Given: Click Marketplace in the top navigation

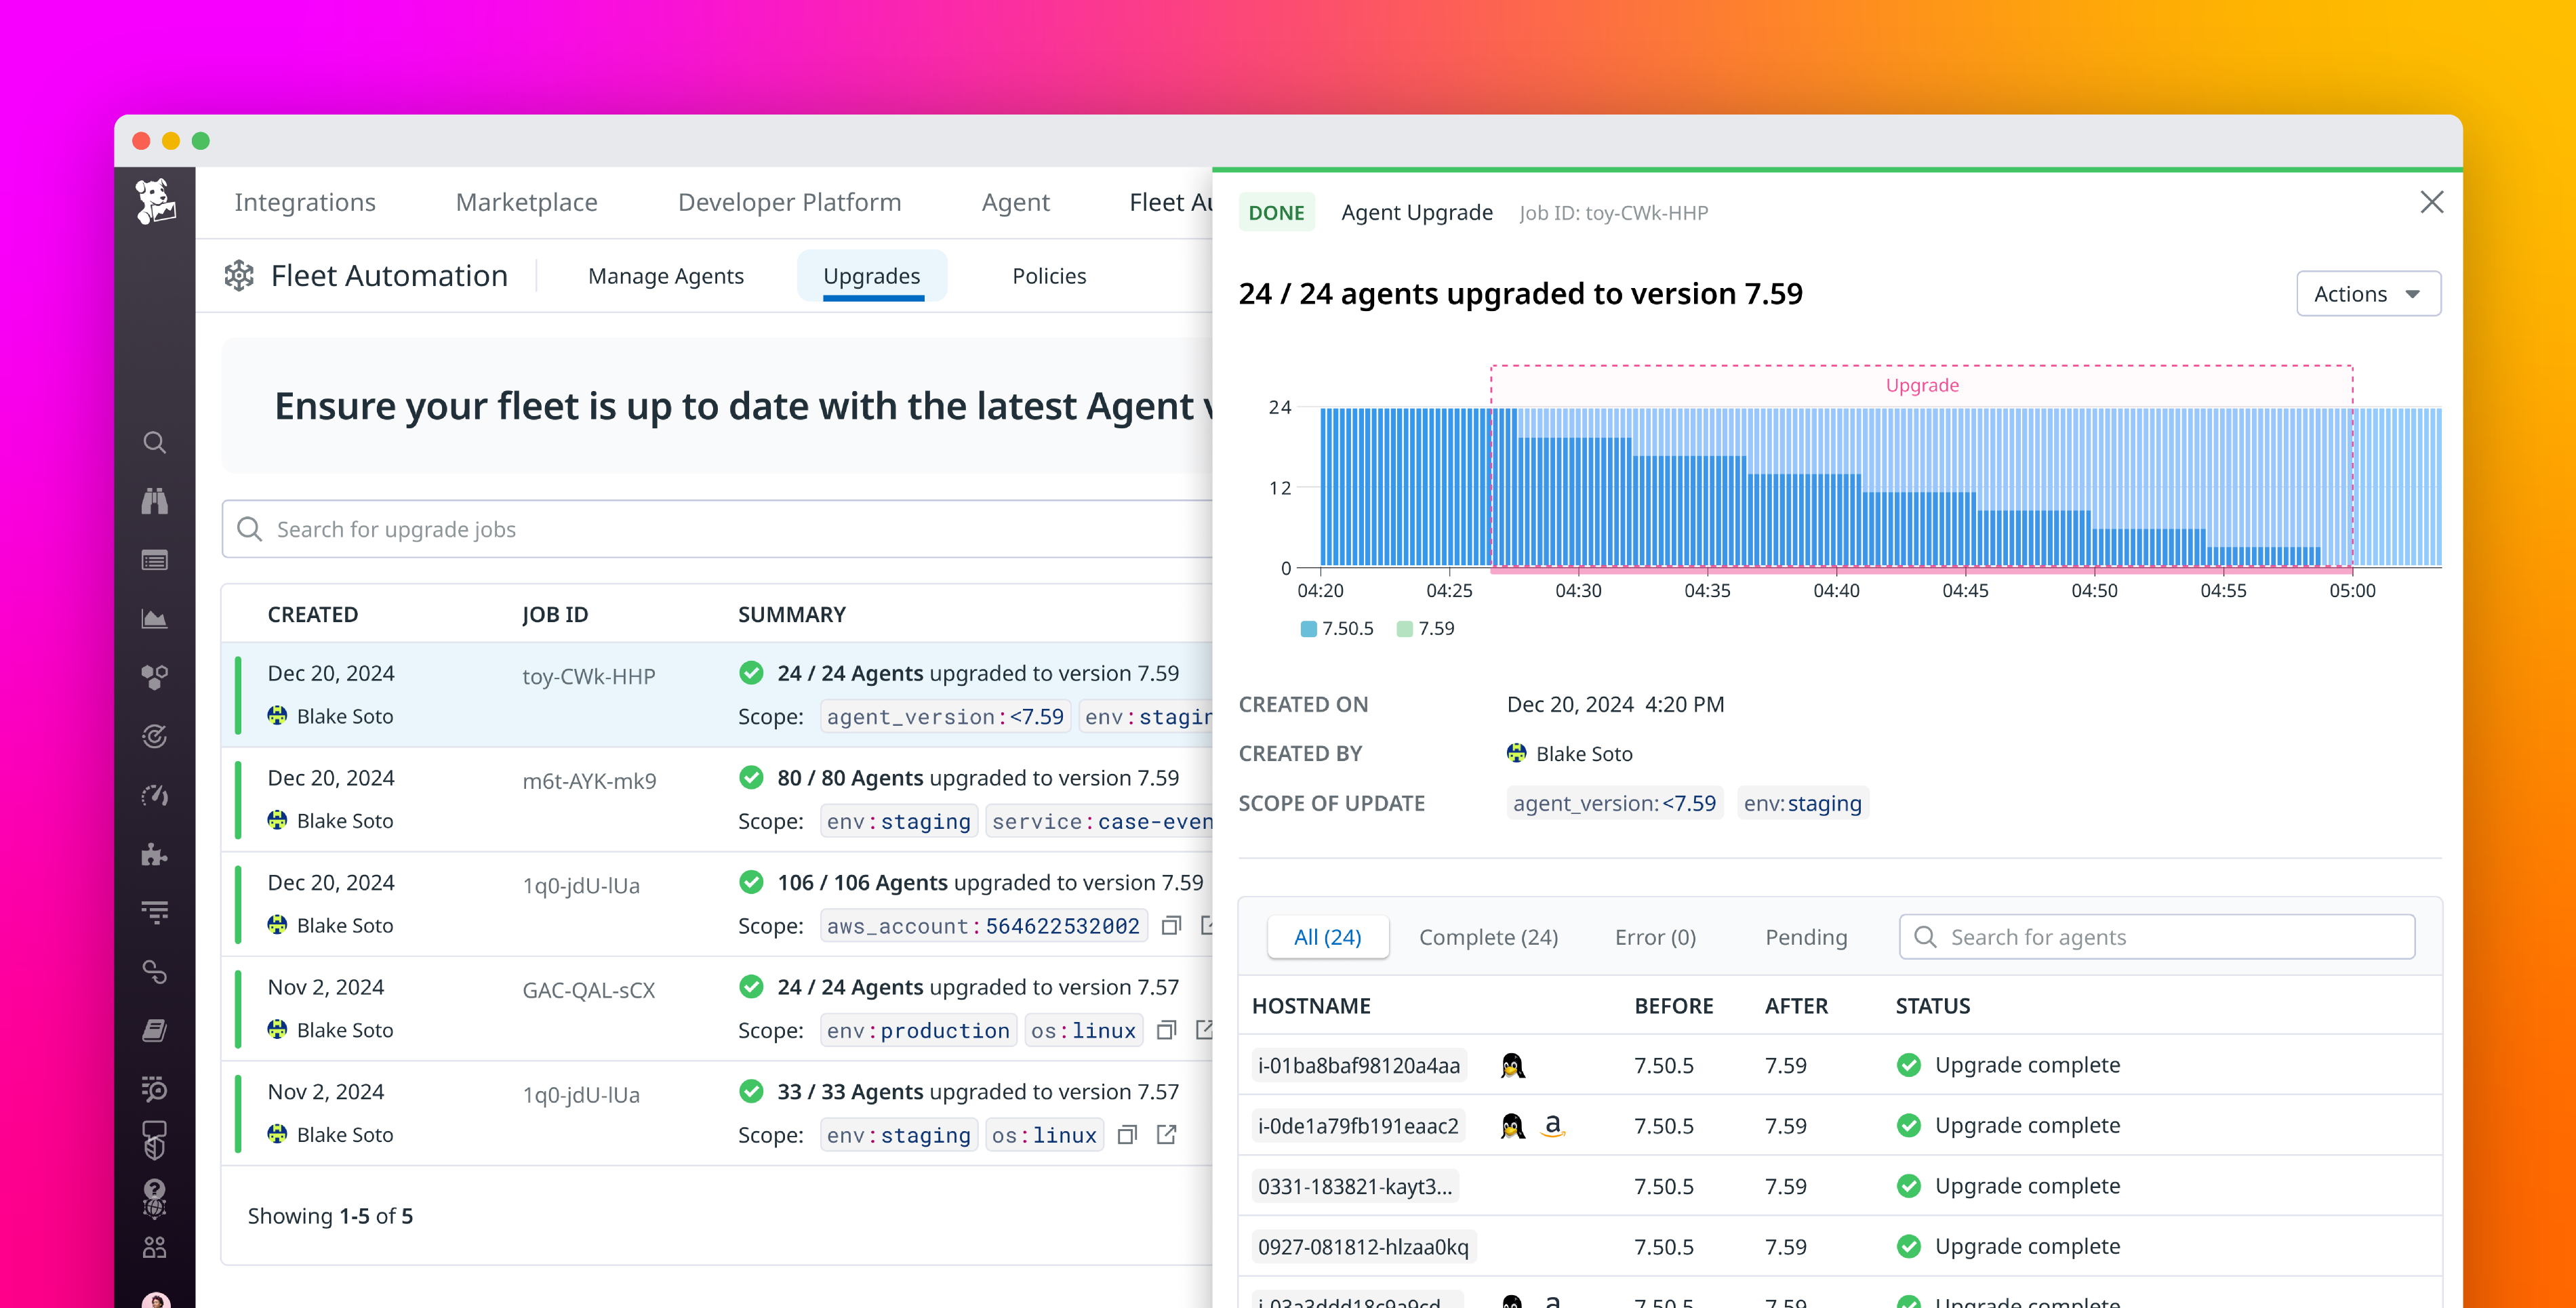Looking at the screenshot, I should pyautogui.click(x=526, y=202).
